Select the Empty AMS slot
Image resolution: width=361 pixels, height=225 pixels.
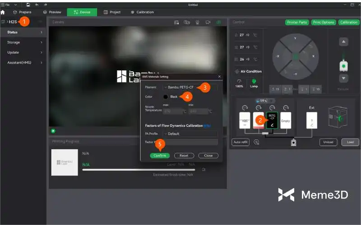coord(286,120)
